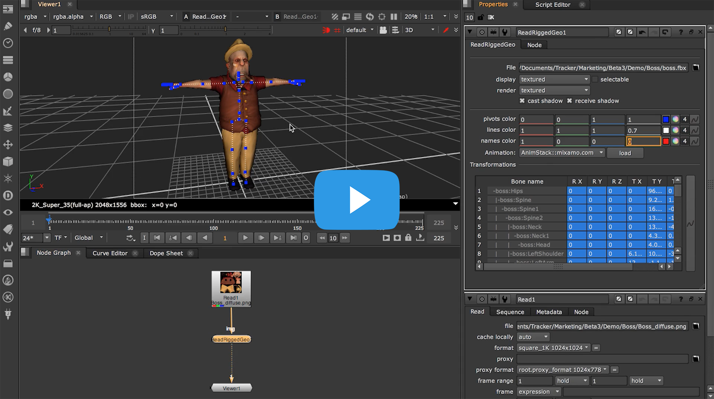Click color wheel picker for pivots color

[675, 119]
